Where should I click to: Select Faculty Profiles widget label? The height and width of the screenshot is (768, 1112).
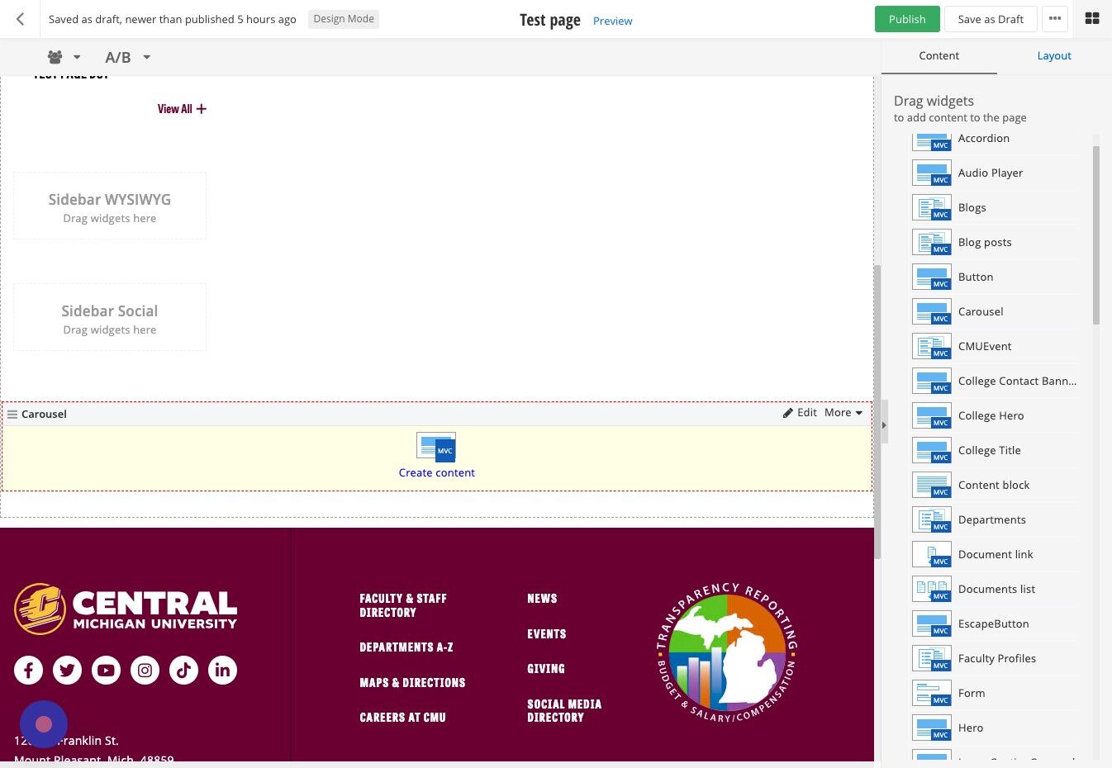996,658
